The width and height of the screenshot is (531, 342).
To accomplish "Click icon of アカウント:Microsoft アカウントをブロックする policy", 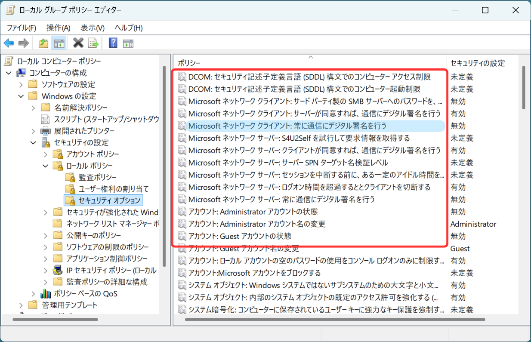I will coord(182,273).
